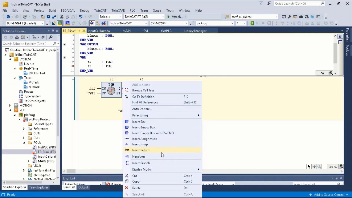This screenshot has height=198, width=352.
Task: Click the Undo arrow icon
Action: click(81, 17)
